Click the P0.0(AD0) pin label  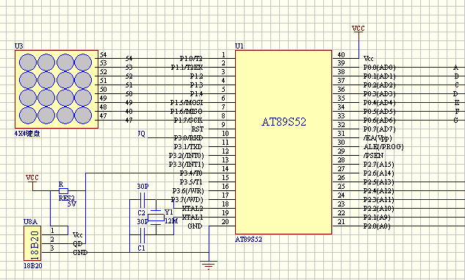pyautogui.click(x=379, y=68)
